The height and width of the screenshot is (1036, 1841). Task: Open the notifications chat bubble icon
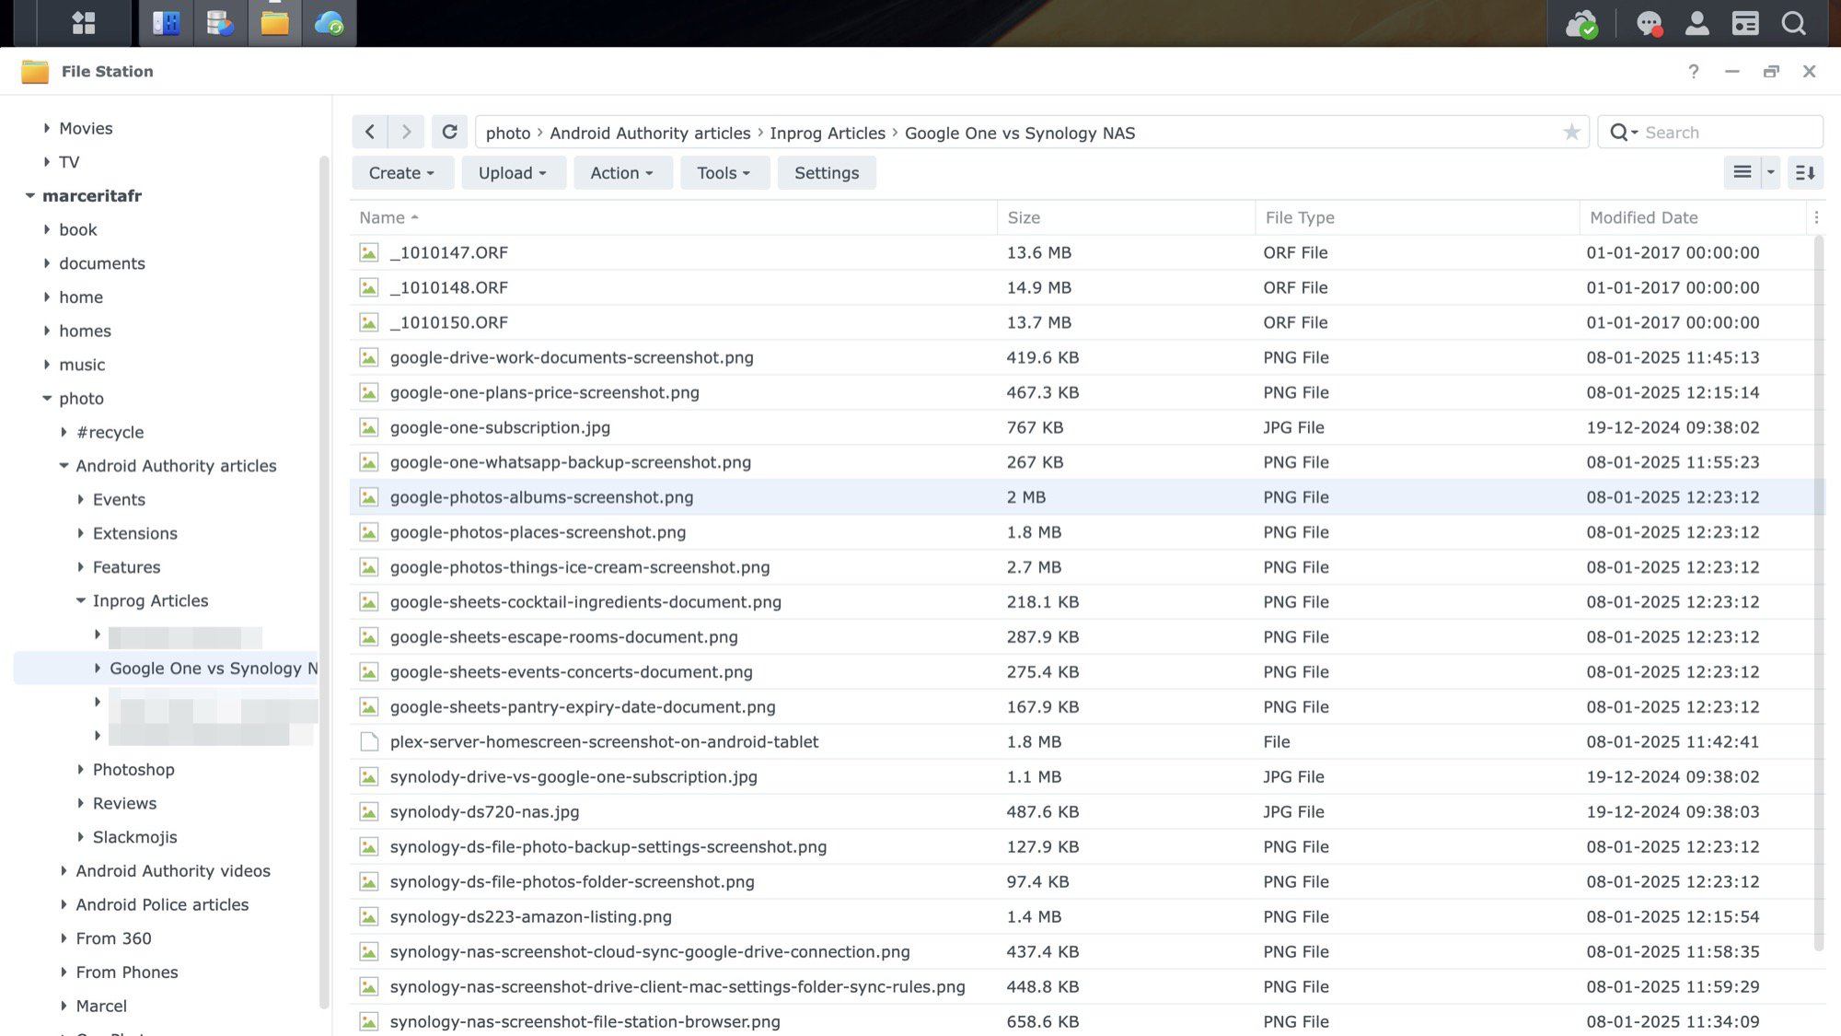pyautogui.click(x=1649, y=23)
